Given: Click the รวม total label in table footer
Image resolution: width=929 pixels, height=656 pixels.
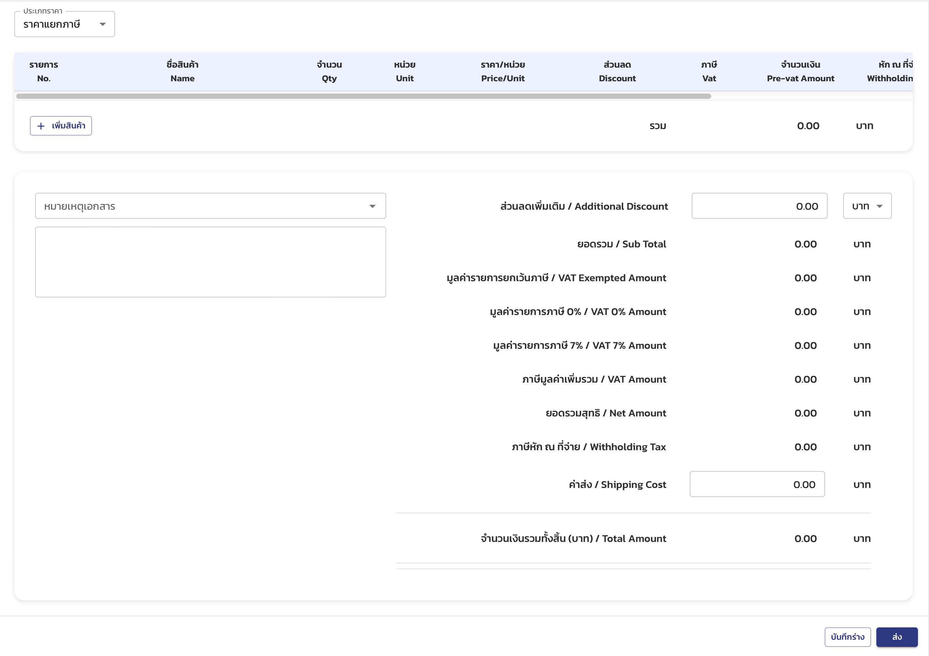Looking at the screenshot, I should 658,126.
